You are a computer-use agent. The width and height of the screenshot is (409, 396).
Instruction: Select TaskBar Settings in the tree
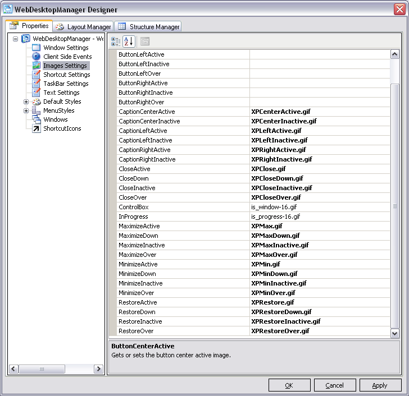coord(66,84)
